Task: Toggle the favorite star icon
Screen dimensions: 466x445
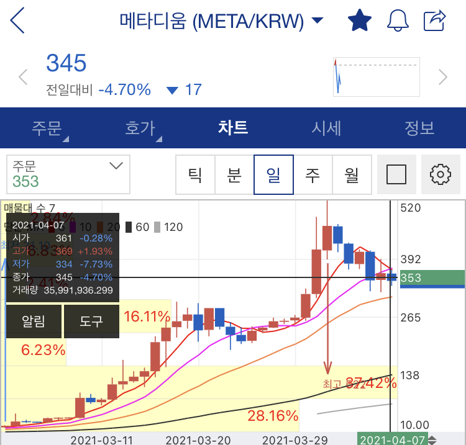Action: (360, 20)
